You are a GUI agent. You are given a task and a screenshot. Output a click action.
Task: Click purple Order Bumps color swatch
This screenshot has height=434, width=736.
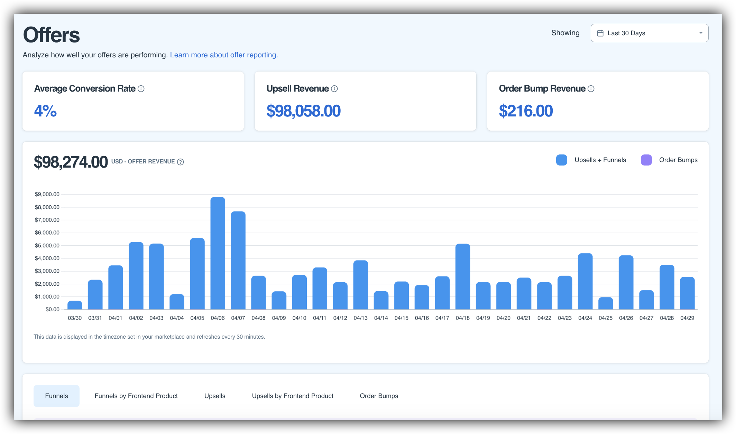click(646, 160)
